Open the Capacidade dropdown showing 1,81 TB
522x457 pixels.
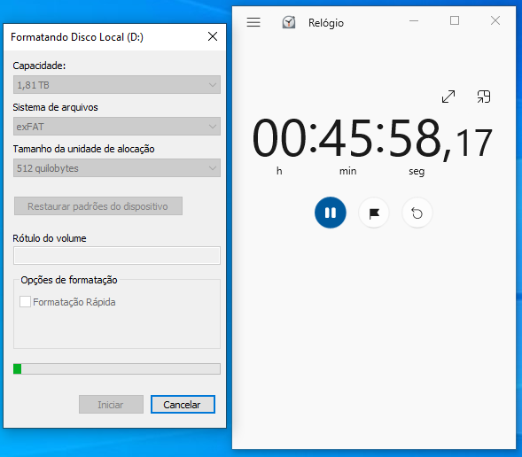pyautogui.click(x=117, y=84)
